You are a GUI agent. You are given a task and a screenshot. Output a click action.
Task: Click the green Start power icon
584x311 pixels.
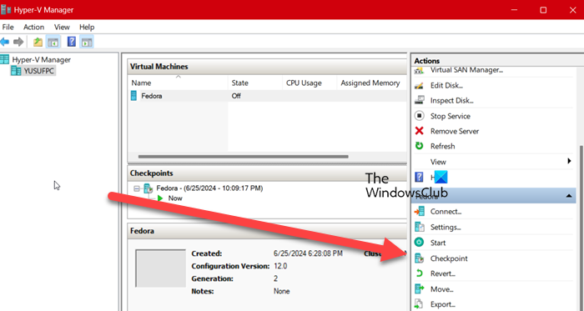pyautogui.click(x=420, y=242)
